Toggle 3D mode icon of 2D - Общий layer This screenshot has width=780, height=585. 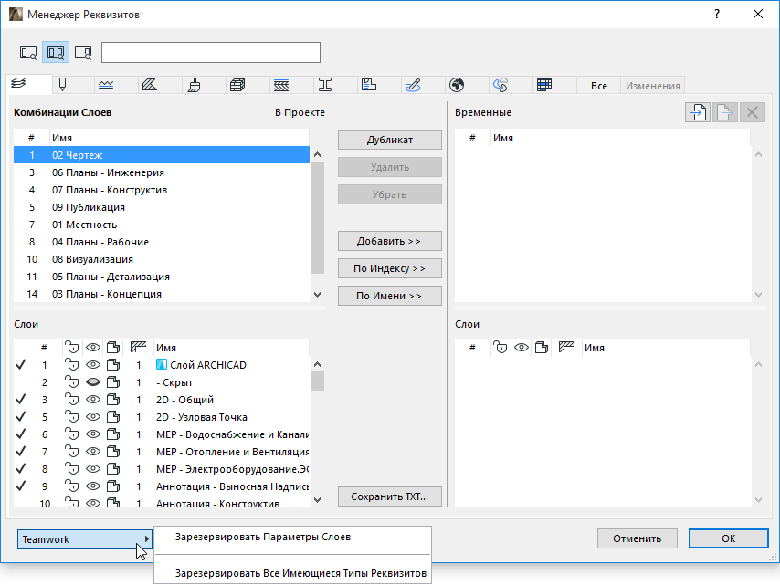[113, 400]
